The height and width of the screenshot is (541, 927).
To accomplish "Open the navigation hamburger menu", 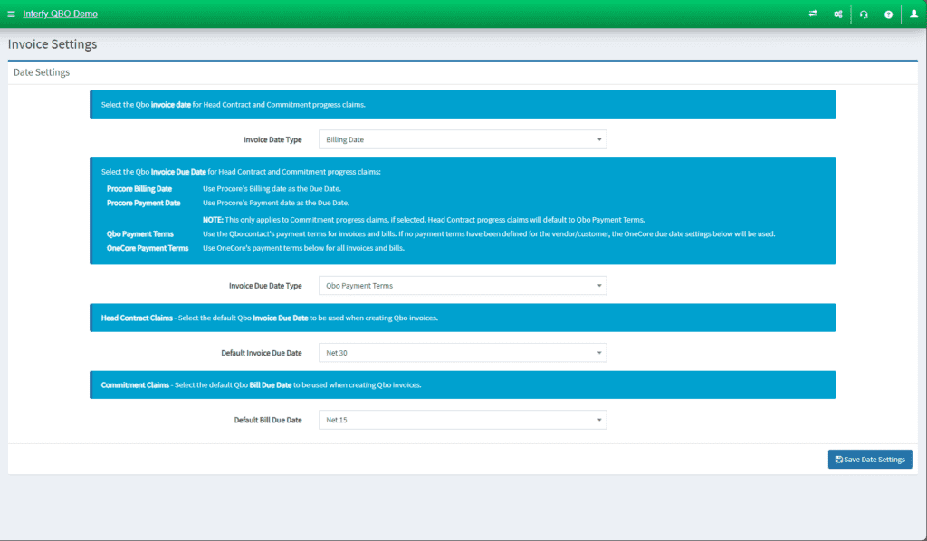I will (x=12, y=14).
